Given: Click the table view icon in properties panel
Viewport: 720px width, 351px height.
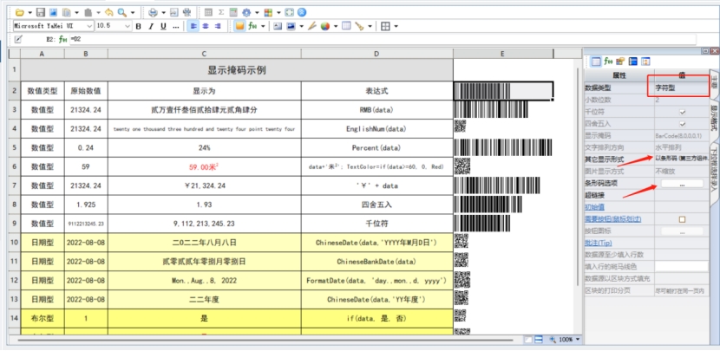Looking at the screenshot, I should click(x=596, y=61).
